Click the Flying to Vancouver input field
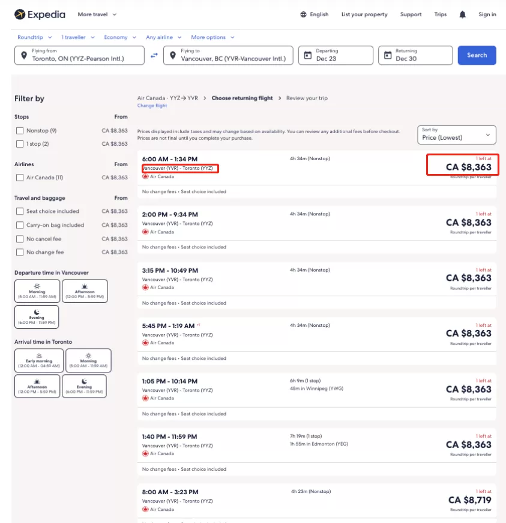 tap(228, 55)
